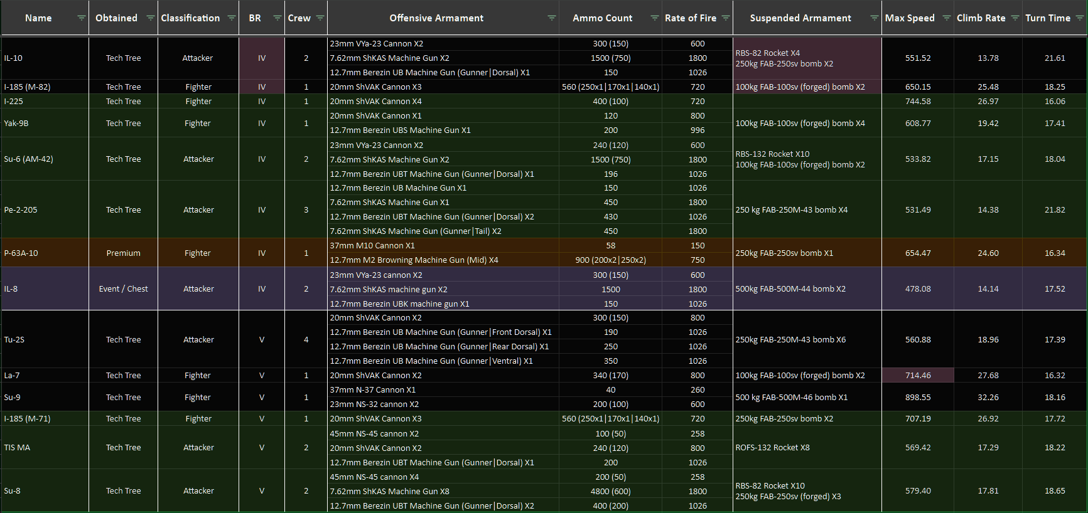Open the Classification column filter icon
The image size is (1088, 513).
click(231, 18)
